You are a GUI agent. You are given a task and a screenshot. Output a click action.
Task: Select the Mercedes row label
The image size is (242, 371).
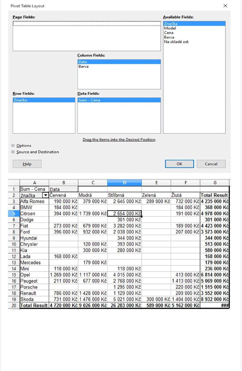pos(34,263)
